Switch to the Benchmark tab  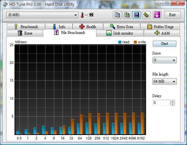click(x=26, y=26)
